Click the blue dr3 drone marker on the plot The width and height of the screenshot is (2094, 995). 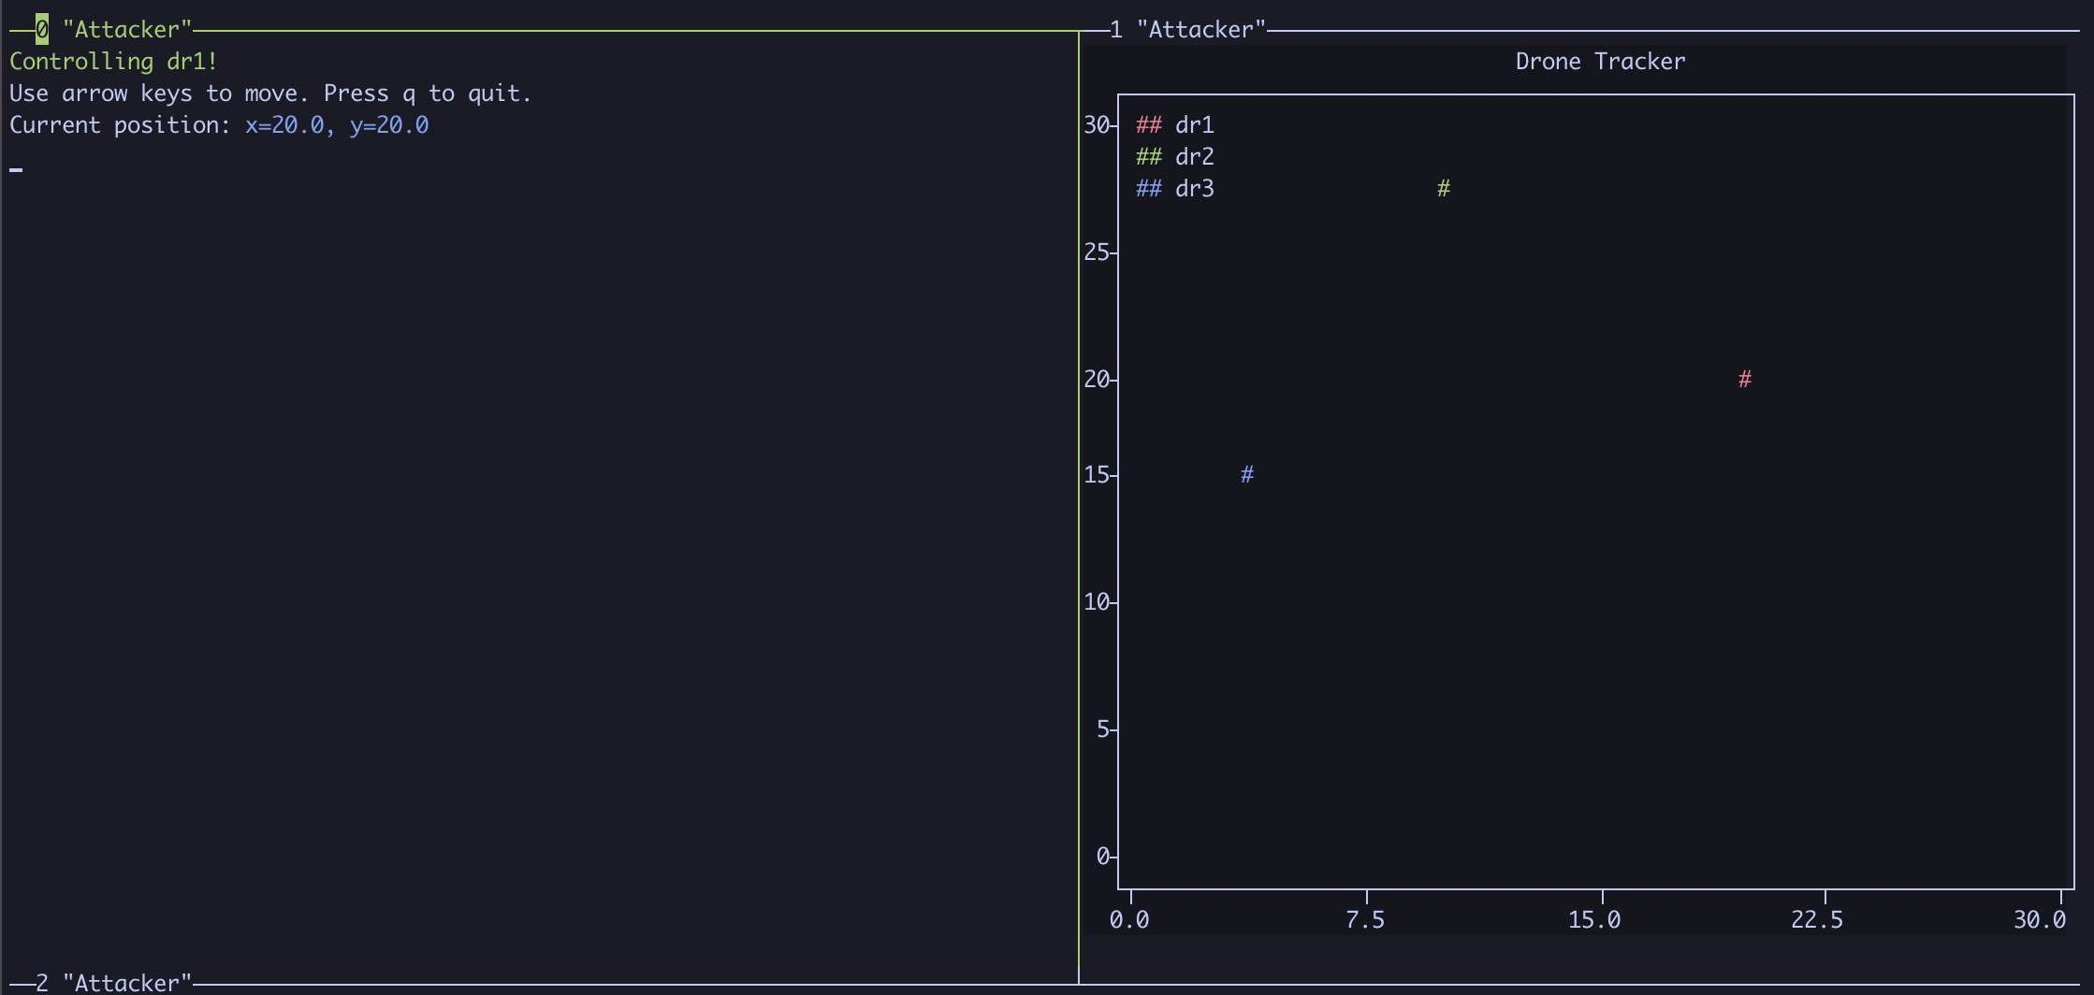(x=1247, y=475)
